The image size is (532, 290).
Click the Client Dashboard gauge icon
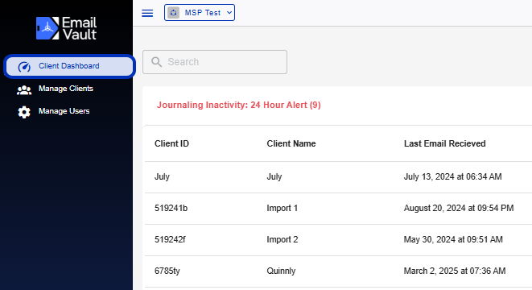point(24,67)
